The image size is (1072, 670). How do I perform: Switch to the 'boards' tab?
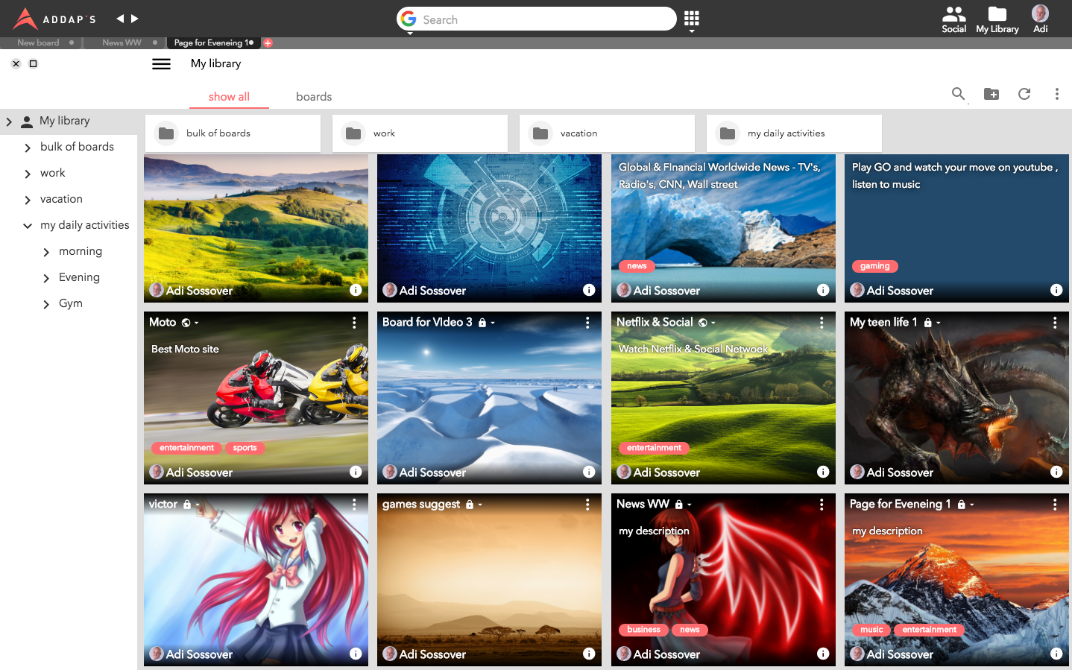[313, 96]
